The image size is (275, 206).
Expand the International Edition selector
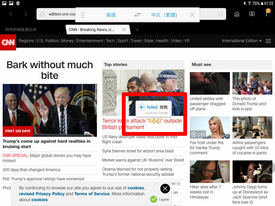pyautogui.click(x=242, y=41)
